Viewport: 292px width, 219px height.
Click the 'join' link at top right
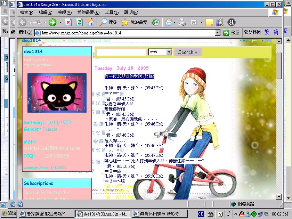point(255,40)
